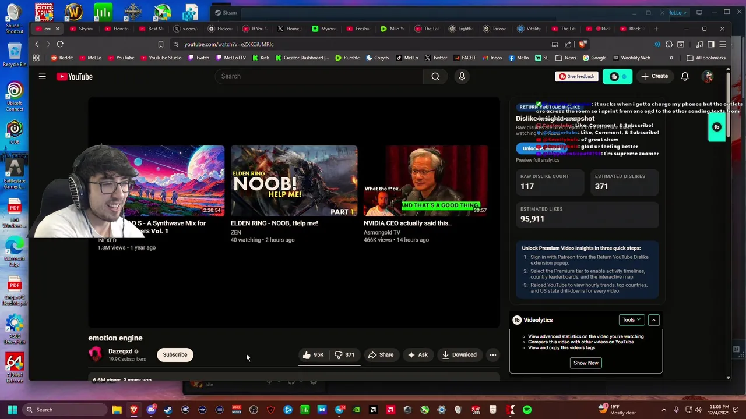Open YouTube notifications bell
The height and width of the screenshot is (419, 746).
click(x=685, y=76)
